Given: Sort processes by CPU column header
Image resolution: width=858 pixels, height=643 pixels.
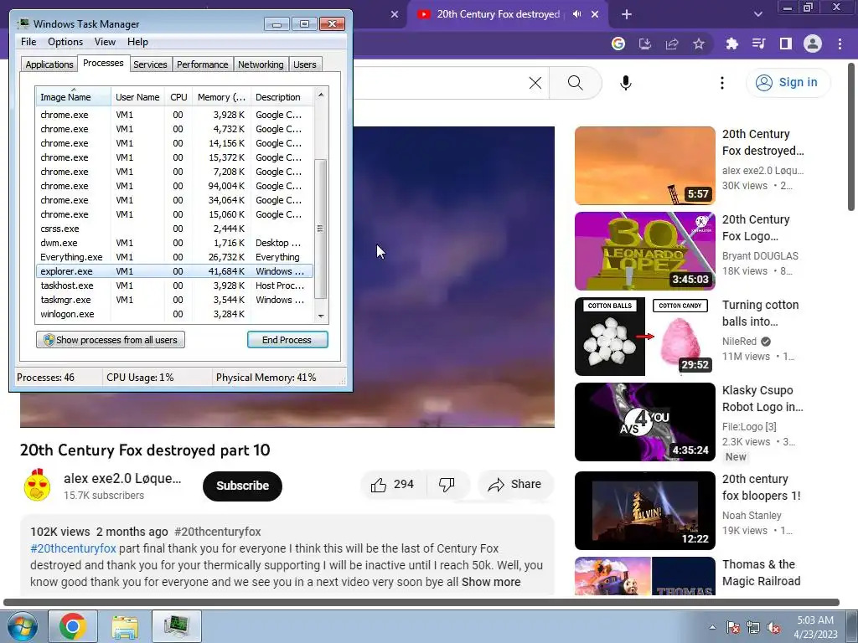Looking at the screenshot, I should (178, 97).
